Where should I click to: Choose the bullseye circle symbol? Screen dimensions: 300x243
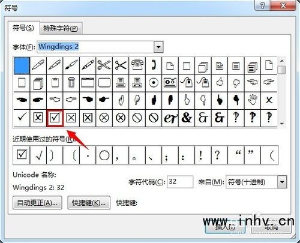[154, 83]
